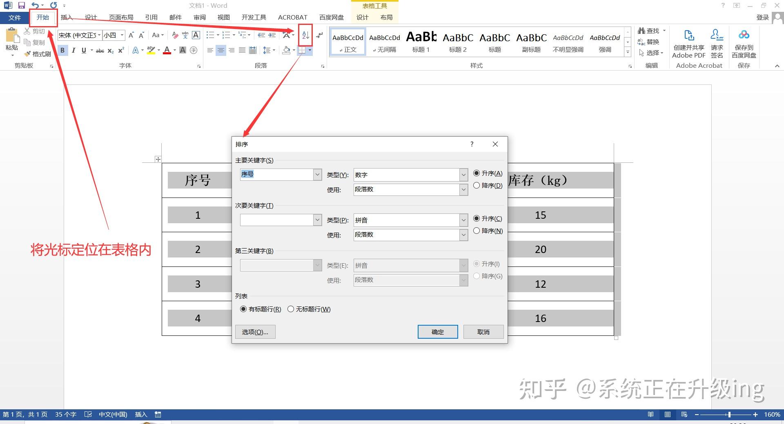Viewport: 784px width, 424px height.
Task: Click the 取消 Cancel button
Action: click(x=483, y=332)
